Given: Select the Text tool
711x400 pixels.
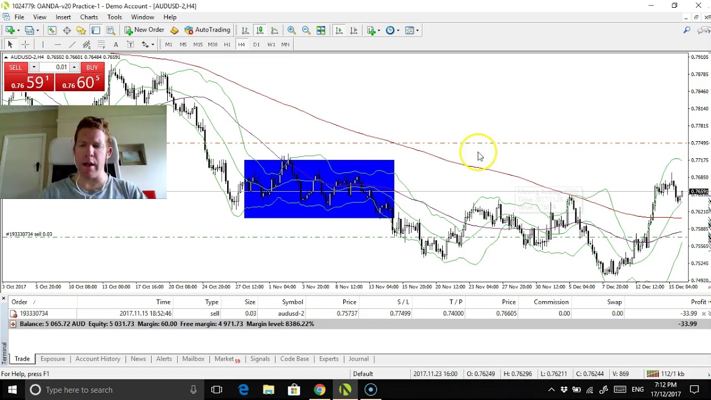Looking at the screenshot, I should tap(116, 44).
